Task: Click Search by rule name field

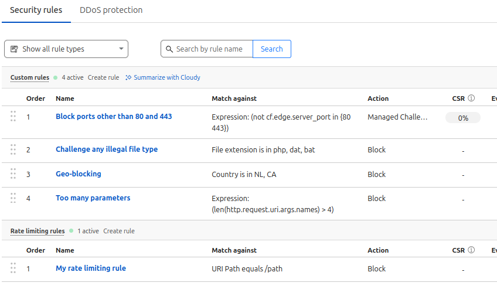Action: click(207, 49)
